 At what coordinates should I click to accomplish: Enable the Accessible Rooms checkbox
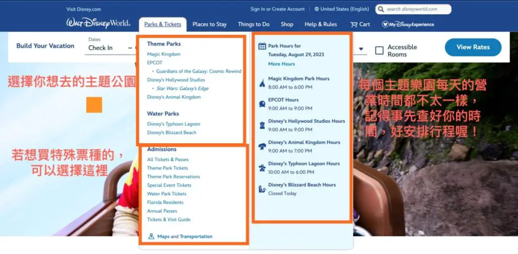pos(379,50)
